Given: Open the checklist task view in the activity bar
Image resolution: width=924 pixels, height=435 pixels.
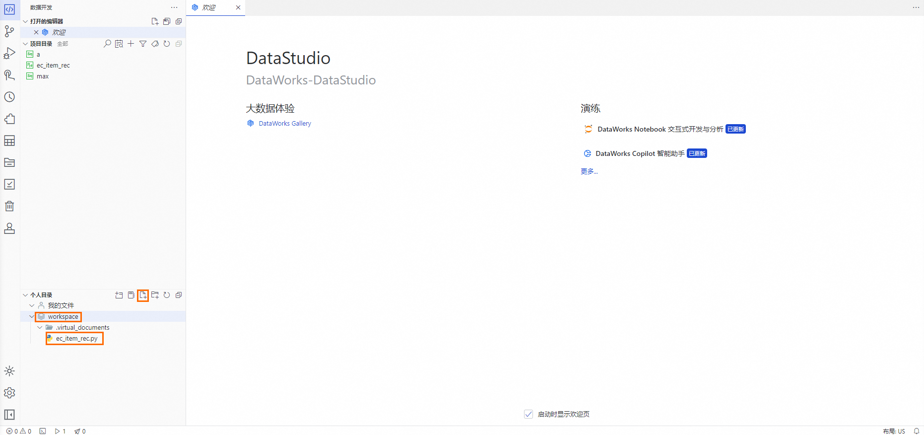Looking at the screenshot, I should 9,184.
